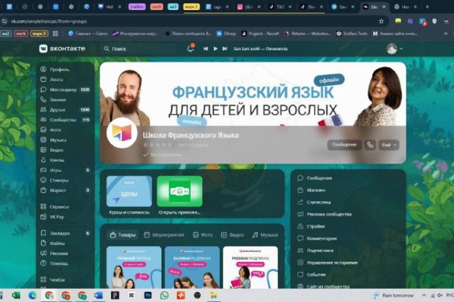Click the Фото sidebar icon
The image size is (454, 302).
[44, 130]
